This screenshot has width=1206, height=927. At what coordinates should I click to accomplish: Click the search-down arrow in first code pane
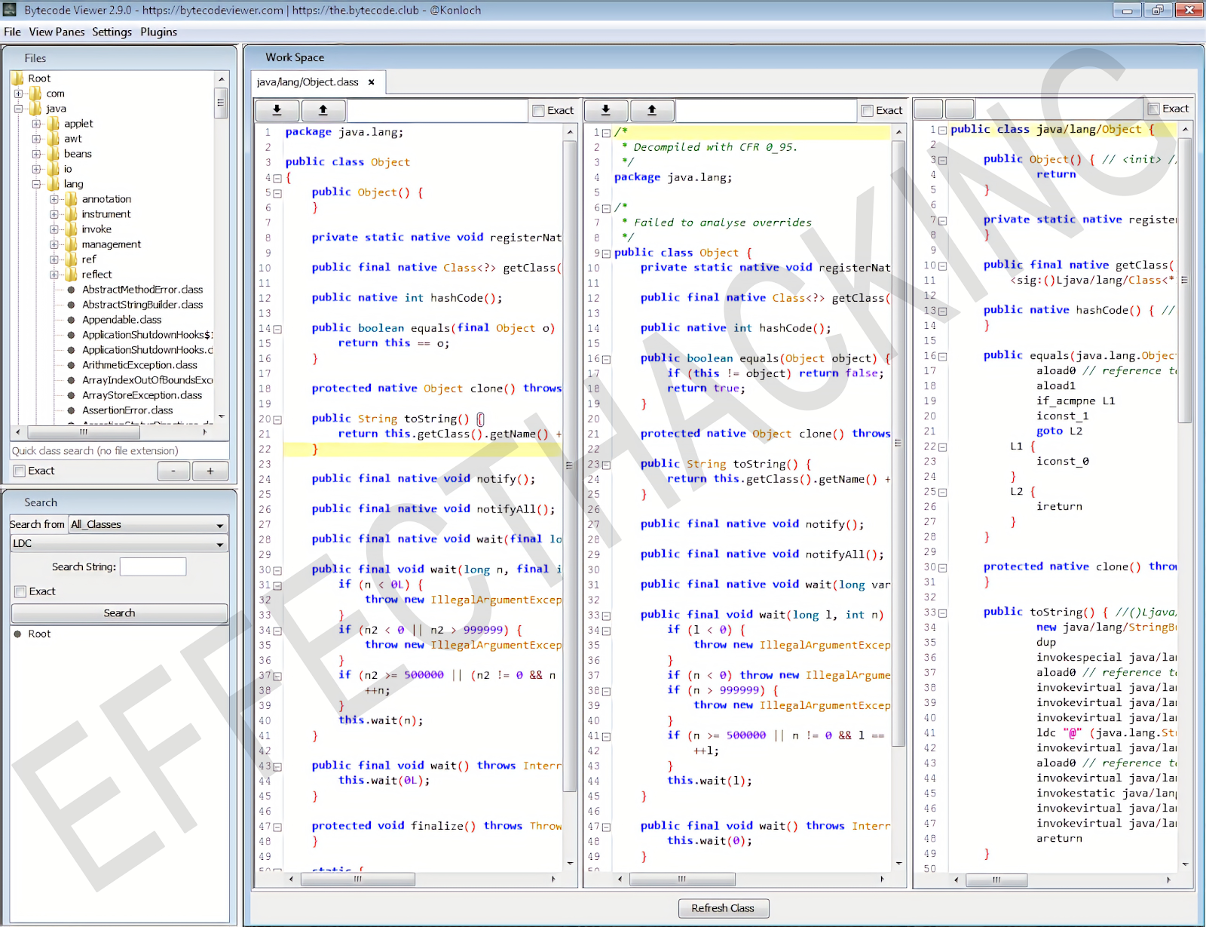pyautogui.click(x=277, y=110)
